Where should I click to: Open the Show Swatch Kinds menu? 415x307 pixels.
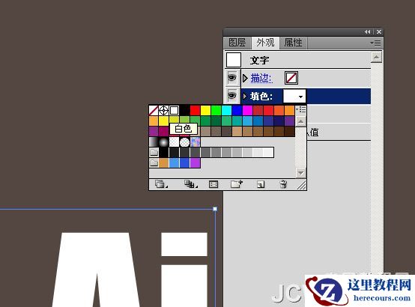coord(190,184)
